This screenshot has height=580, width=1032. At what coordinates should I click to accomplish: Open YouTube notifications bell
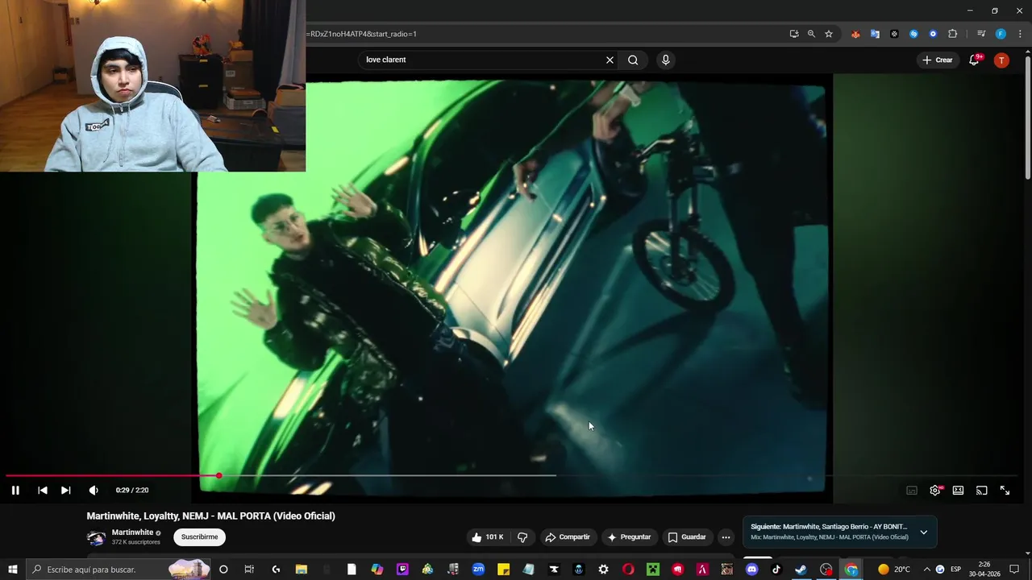(x=974, y=60)
